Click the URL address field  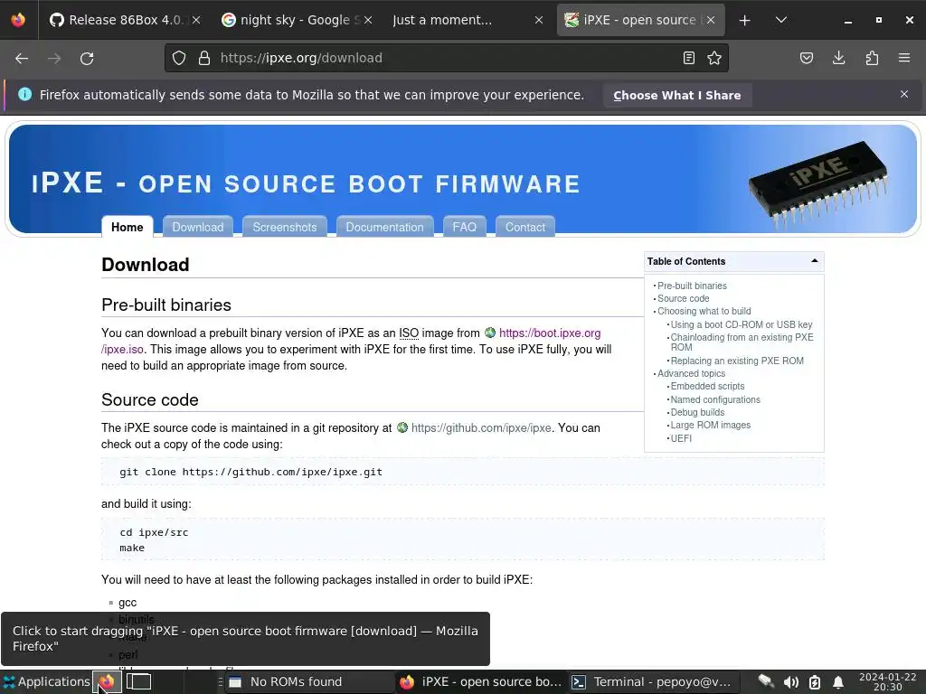pos(446,58)
